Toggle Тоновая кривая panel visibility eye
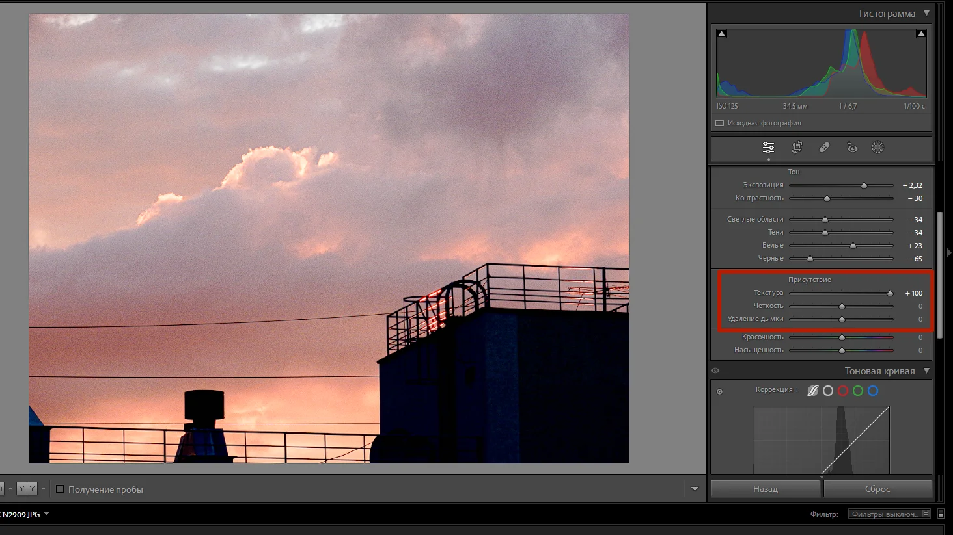Image resolution: width=953 pixels, height=535 pixels. [x=715, y=371]
